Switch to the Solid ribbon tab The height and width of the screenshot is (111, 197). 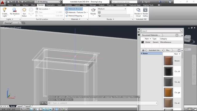coord(18,5)
